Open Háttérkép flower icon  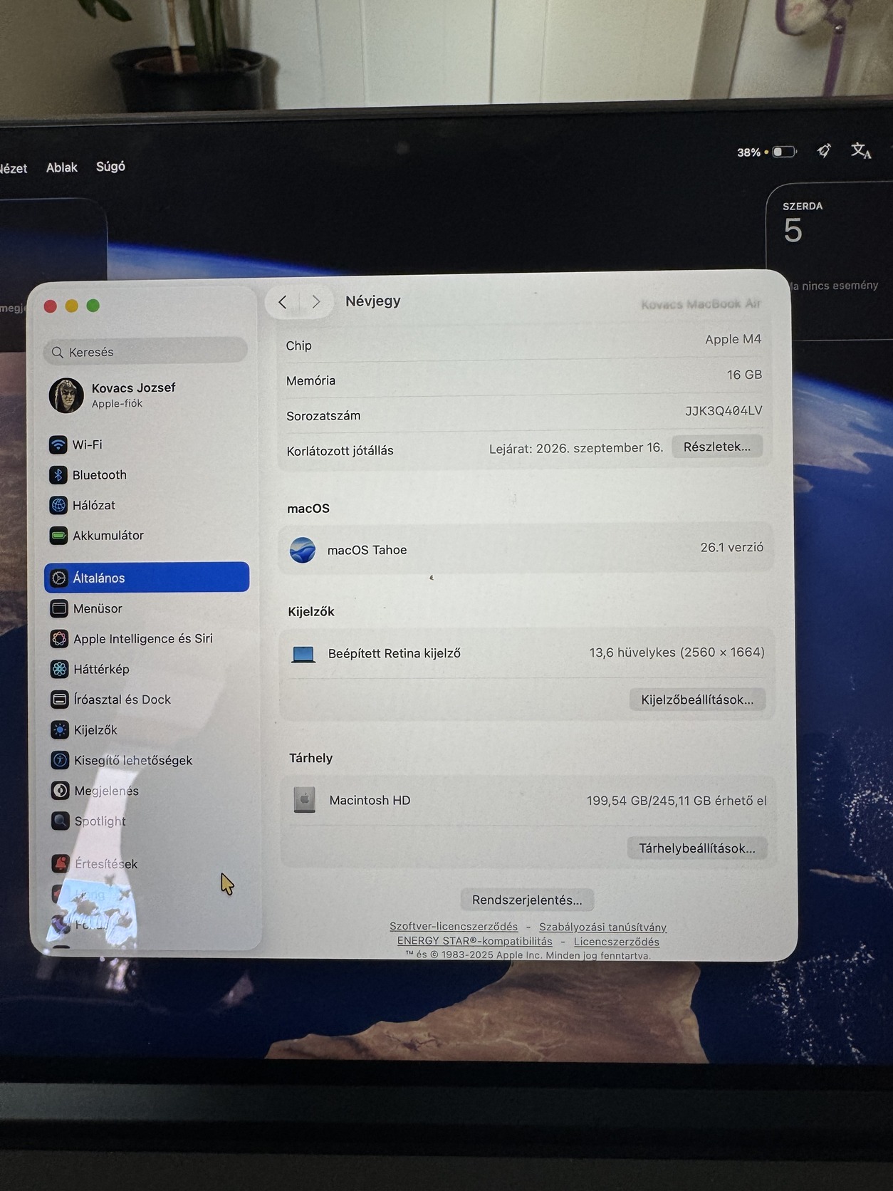pyautogui.click(x=60, y=669)
